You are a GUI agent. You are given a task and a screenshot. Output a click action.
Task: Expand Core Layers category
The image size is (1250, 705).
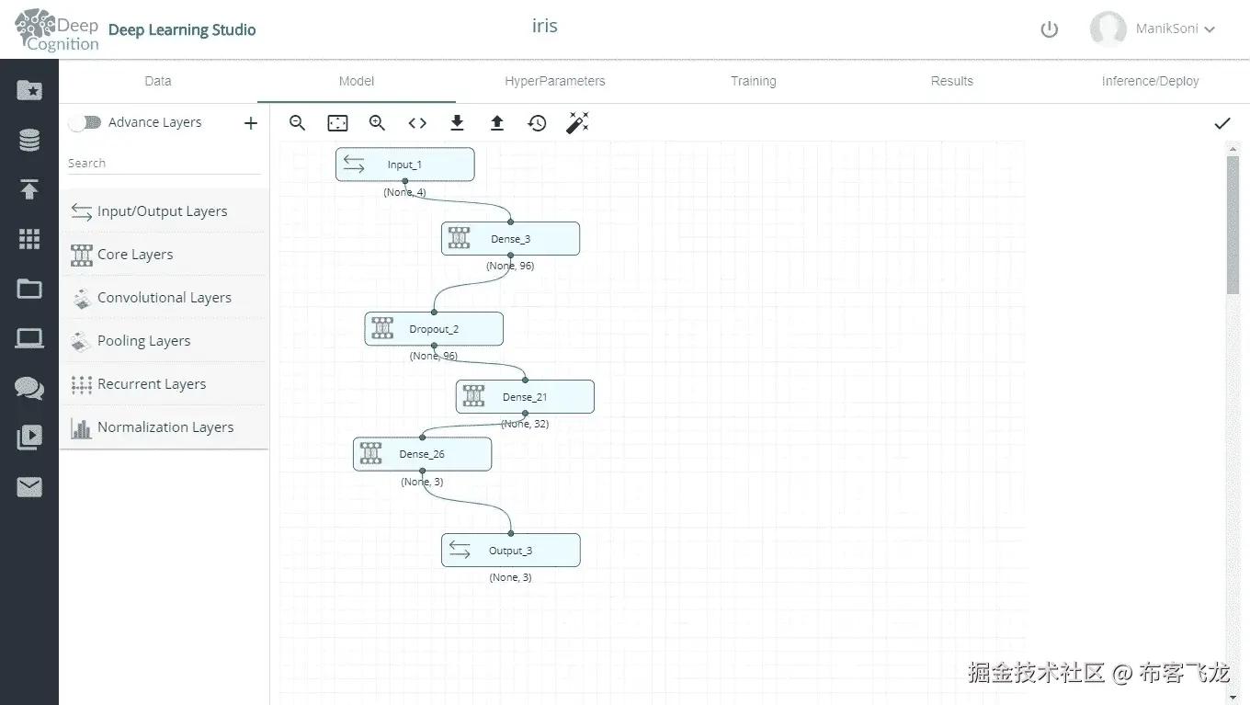click(x=164, y=255)
